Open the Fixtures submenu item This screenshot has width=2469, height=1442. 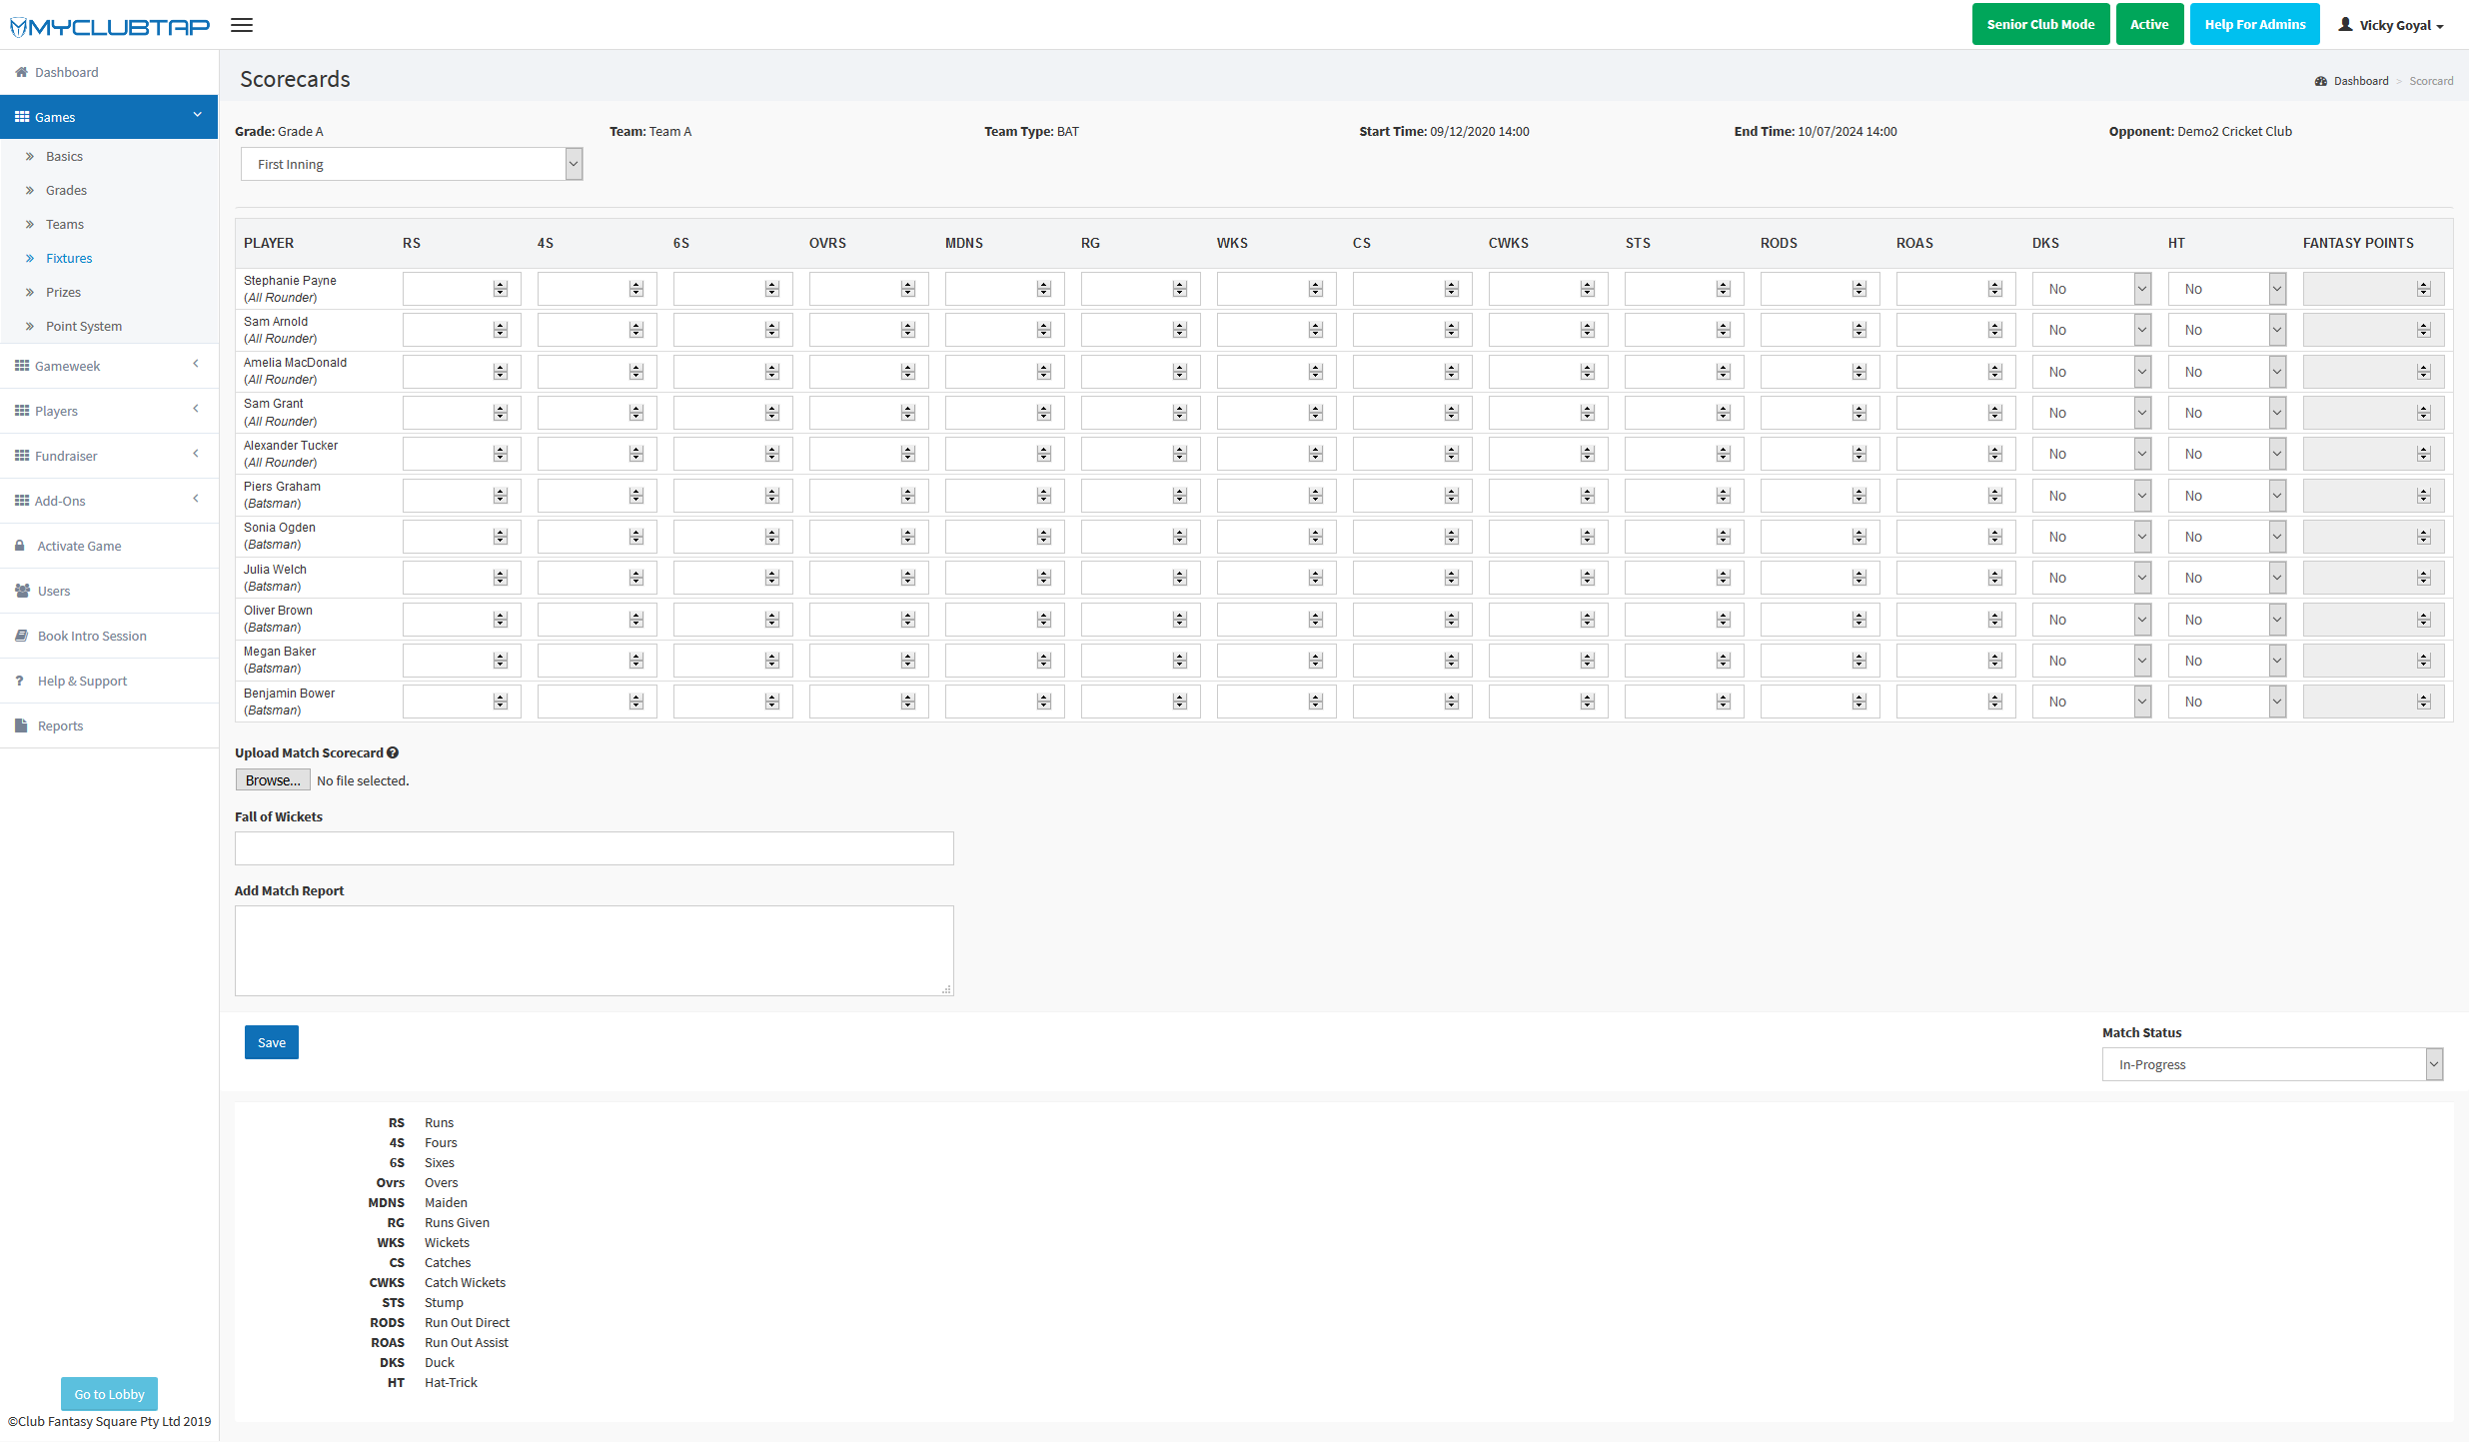coord(69,258)
